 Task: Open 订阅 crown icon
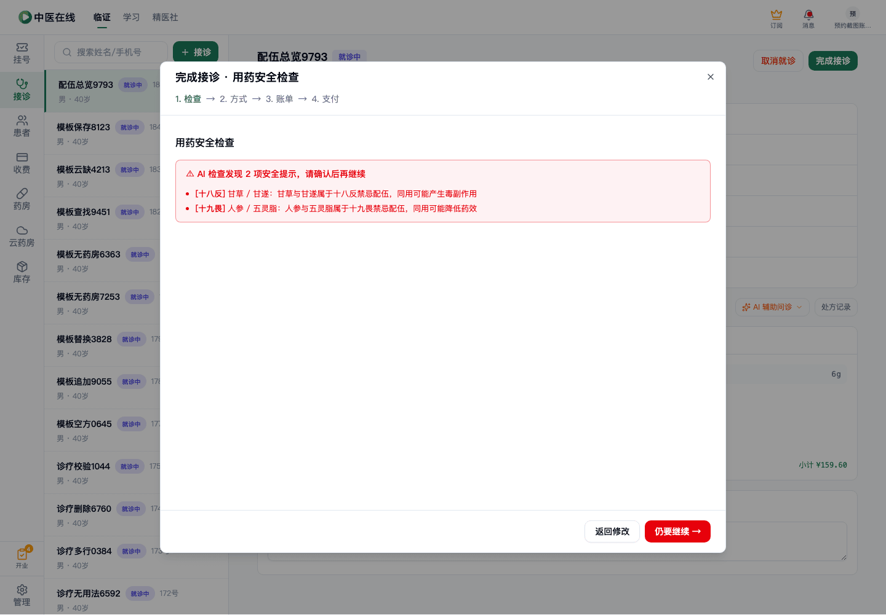pos(776,18)
